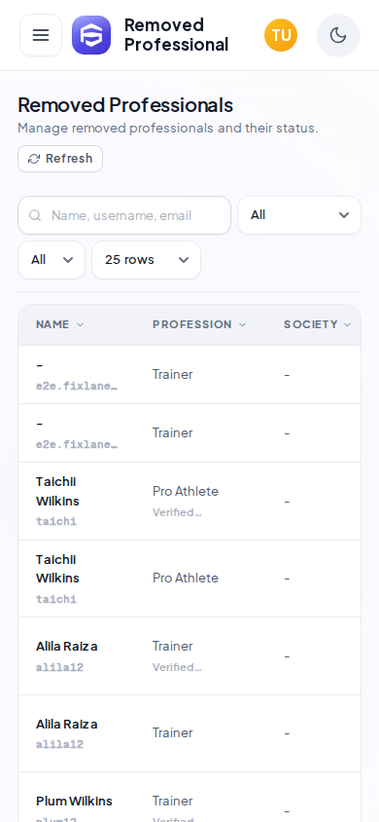Toggle dark mode moon icon
The image size is (379, 822).
click(x=338, y=35)
